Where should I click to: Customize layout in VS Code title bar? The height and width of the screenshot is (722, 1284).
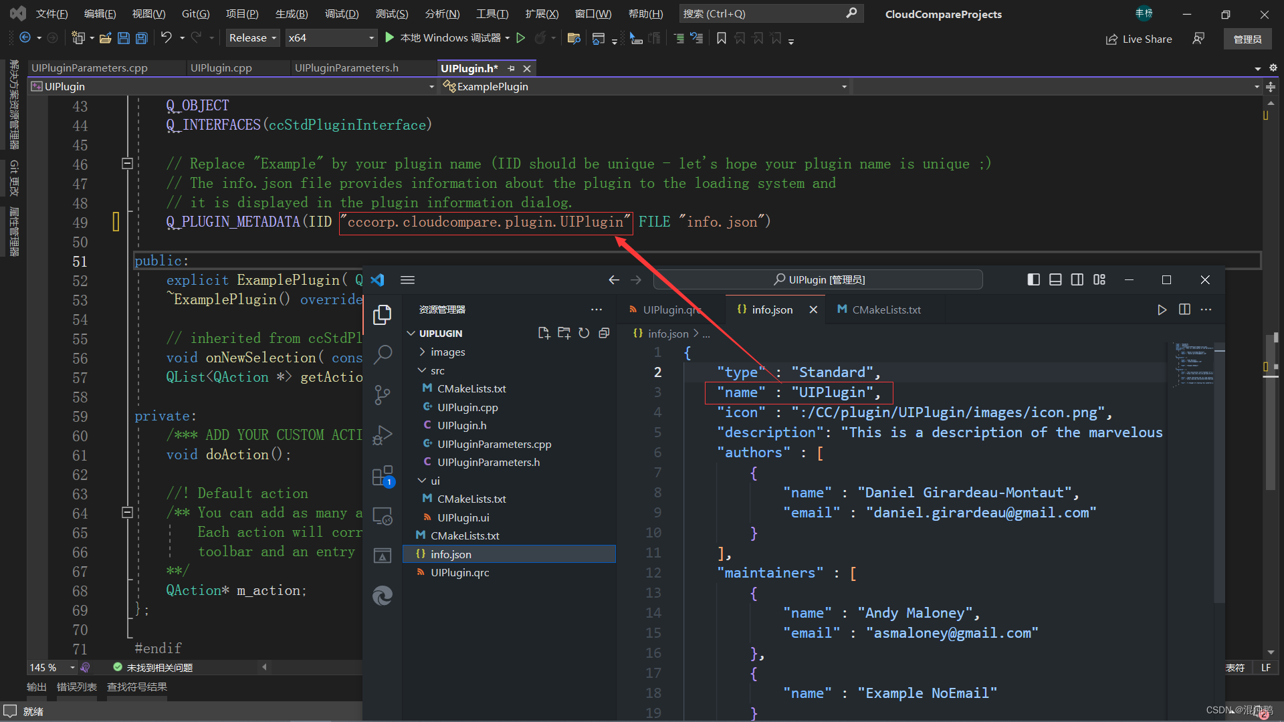point(1099,279)
